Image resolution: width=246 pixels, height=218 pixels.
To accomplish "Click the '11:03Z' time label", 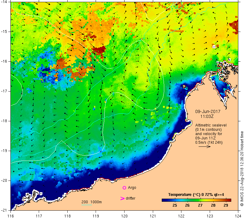I will point(207,116).
